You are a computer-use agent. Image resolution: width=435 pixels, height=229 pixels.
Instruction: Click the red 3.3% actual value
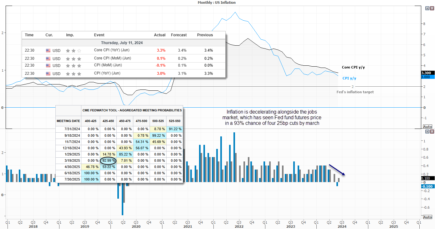click(161, 50)
